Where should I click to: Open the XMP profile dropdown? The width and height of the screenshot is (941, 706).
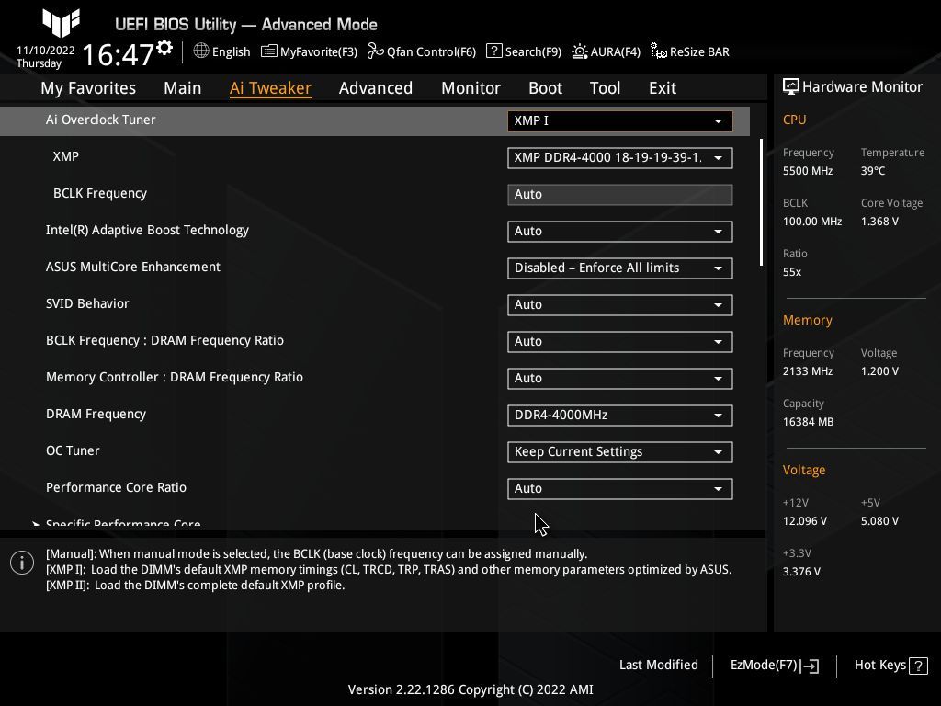point(620,158)
